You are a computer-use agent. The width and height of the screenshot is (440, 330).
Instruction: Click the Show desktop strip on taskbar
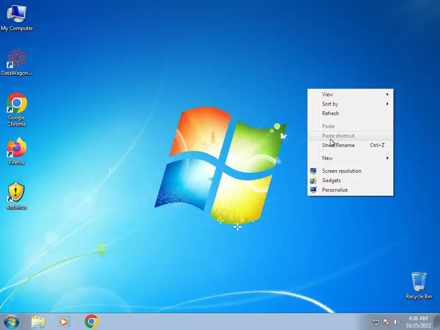pos(437,321)
